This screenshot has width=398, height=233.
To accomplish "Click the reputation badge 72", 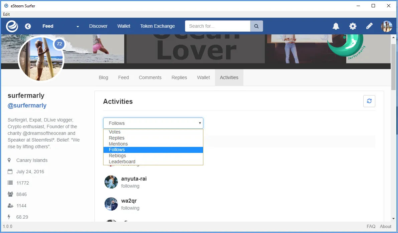I will pos(59,44).
